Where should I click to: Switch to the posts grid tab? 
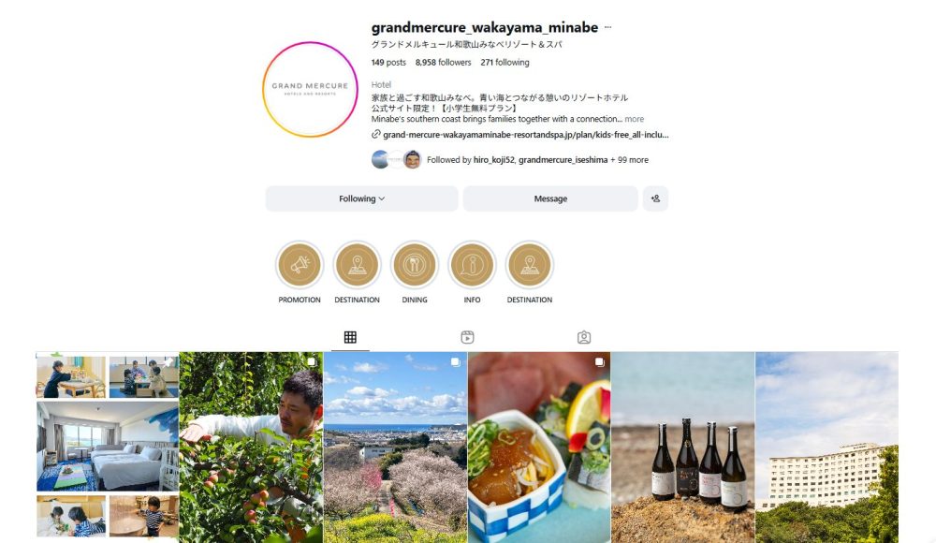350,338
